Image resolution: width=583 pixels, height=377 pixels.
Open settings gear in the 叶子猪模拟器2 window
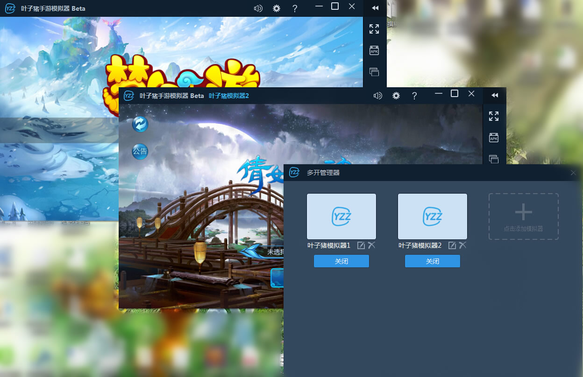coord(396,96)
